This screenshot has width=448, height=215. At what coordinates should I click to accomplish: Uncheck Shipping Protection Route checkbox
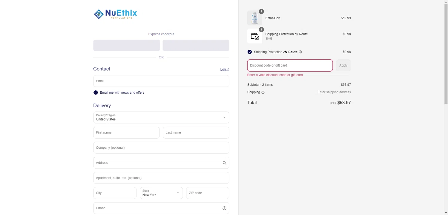pyautogui.click(x=250, y=52)
